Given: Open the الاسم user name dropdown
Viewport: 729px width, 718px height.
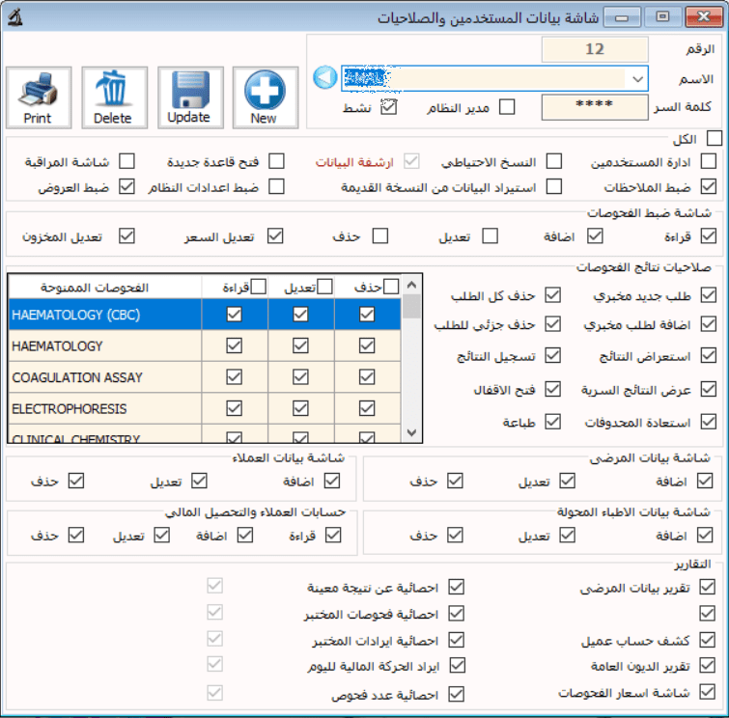Looking at the screenshot, I should [x=636, y=78].
